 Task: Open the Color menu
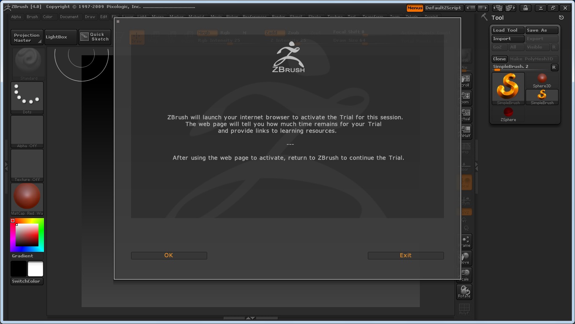(48, 17)
